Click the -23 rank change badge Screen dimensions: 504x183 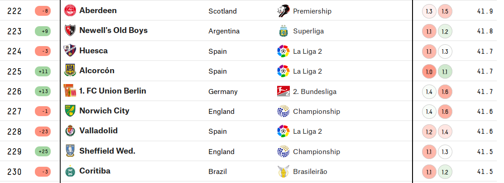43,131
